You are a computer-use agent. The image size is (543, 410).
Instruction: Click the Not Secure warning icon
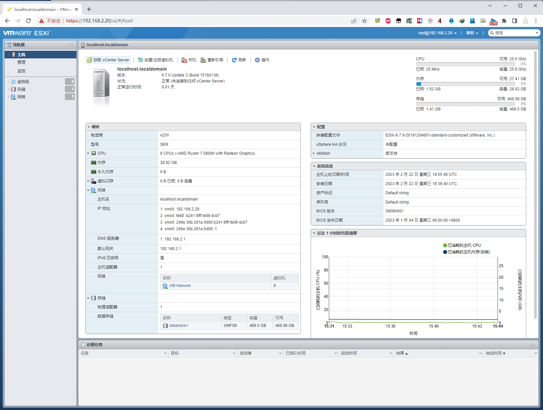click(42, 21)
